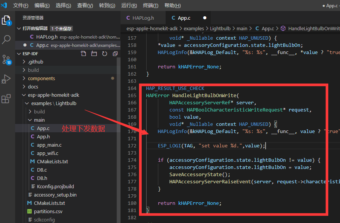This screenshot has width=340, height=223.
Task: Click Lightbulb in breadcrumb
Action: [x=220, y=28]
